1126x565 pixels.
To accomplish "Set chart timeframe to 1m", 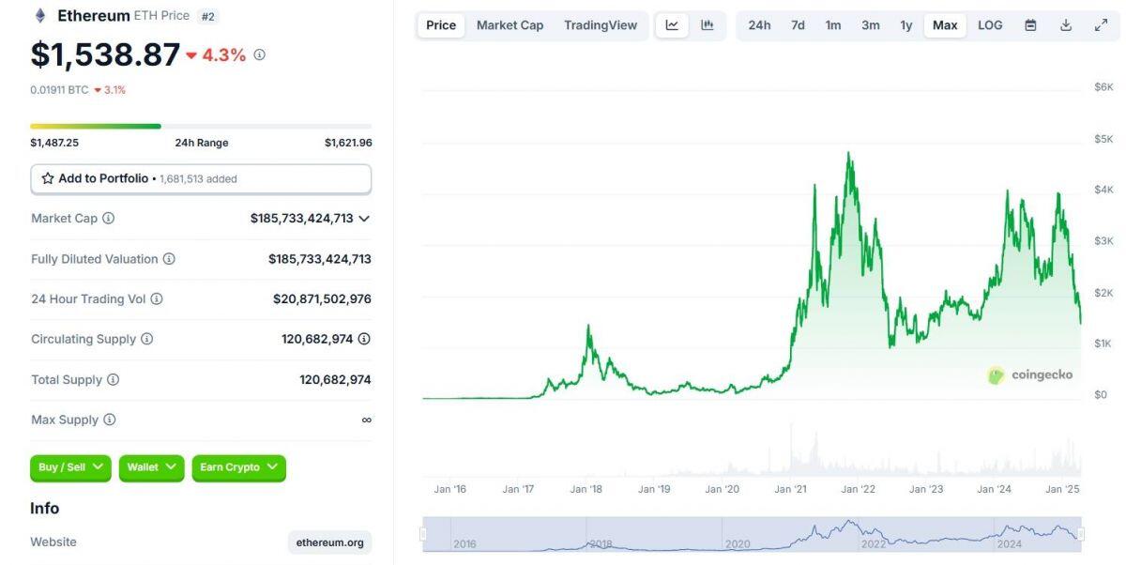I will (x=833, y=25).
